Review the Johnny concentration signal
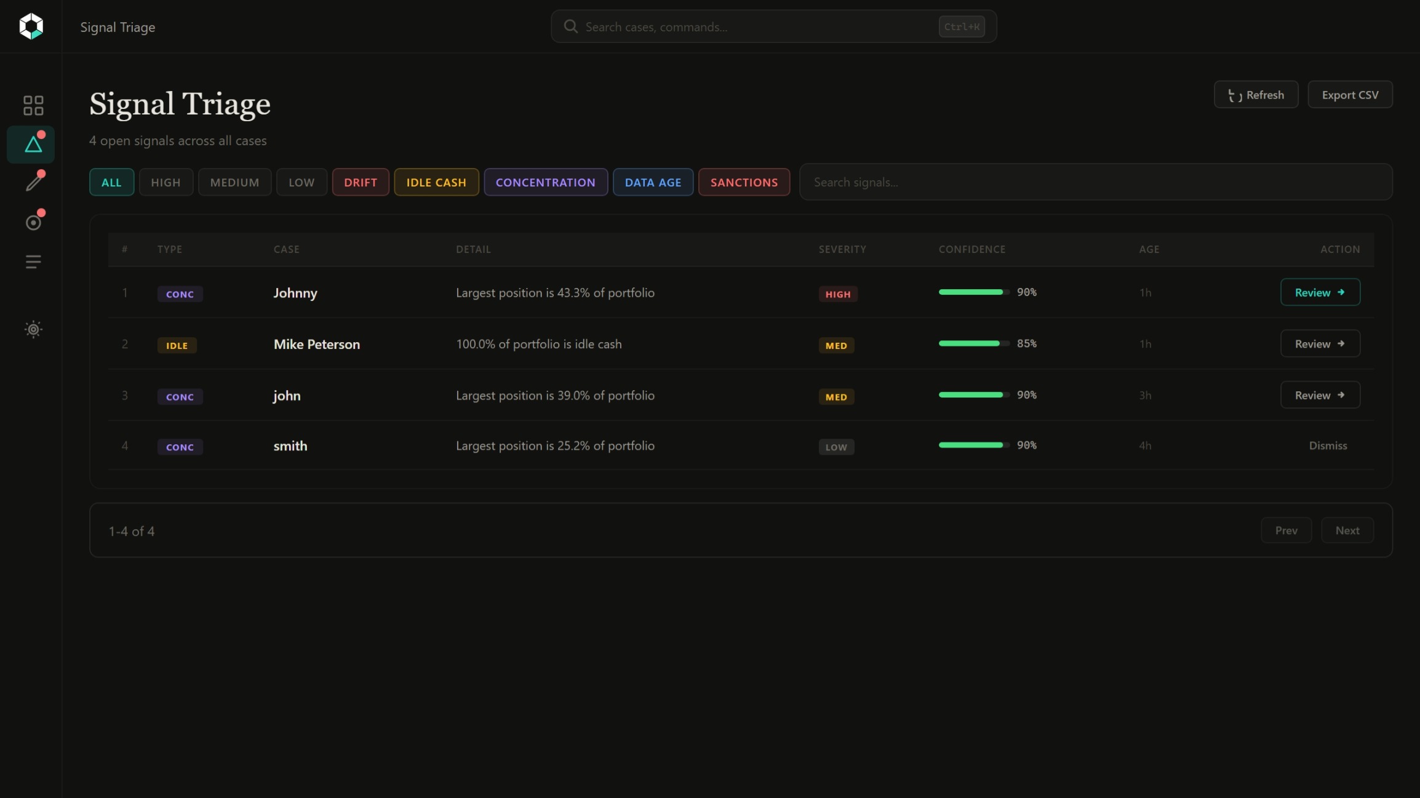This screenshot has height=798, width=1420. (1320, 292)
